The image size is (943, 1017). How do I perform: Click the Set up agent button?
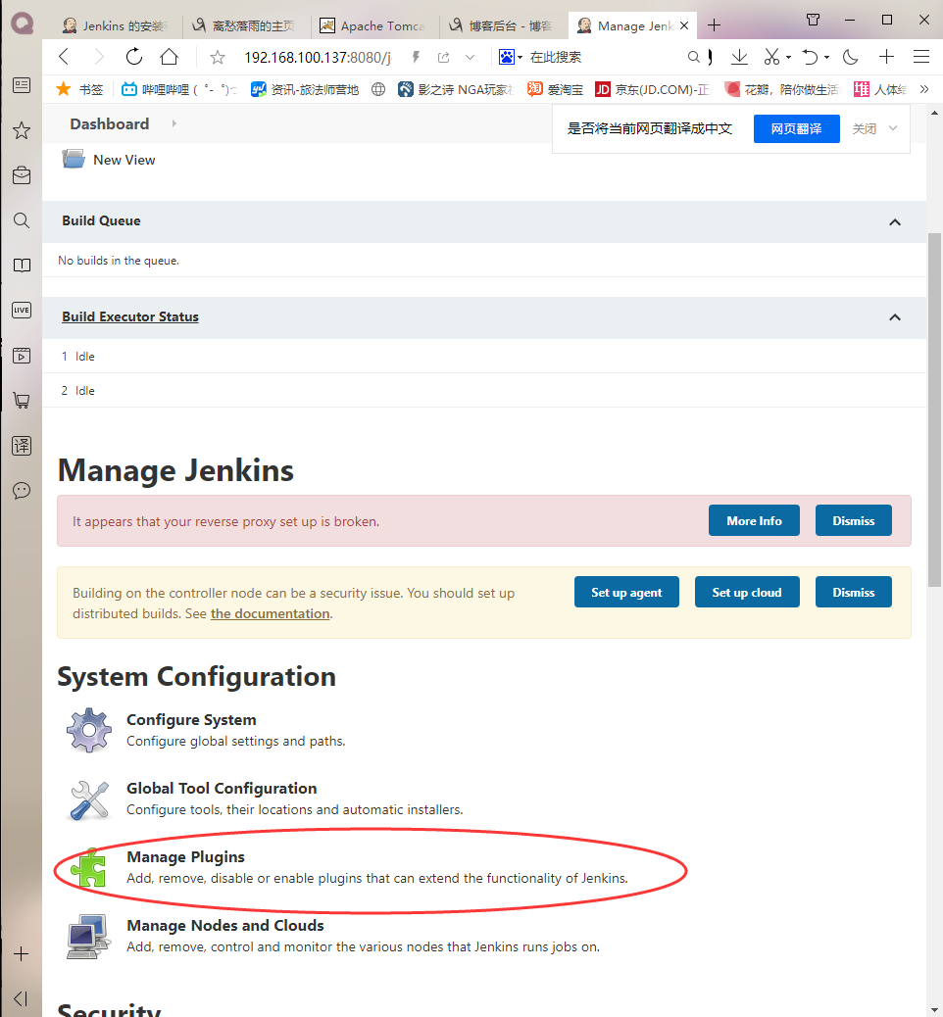click(x=626, y=592)
